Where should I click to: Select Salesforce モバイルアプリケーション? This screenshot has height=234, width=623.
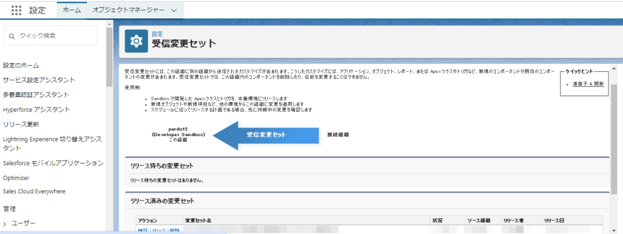53,163
